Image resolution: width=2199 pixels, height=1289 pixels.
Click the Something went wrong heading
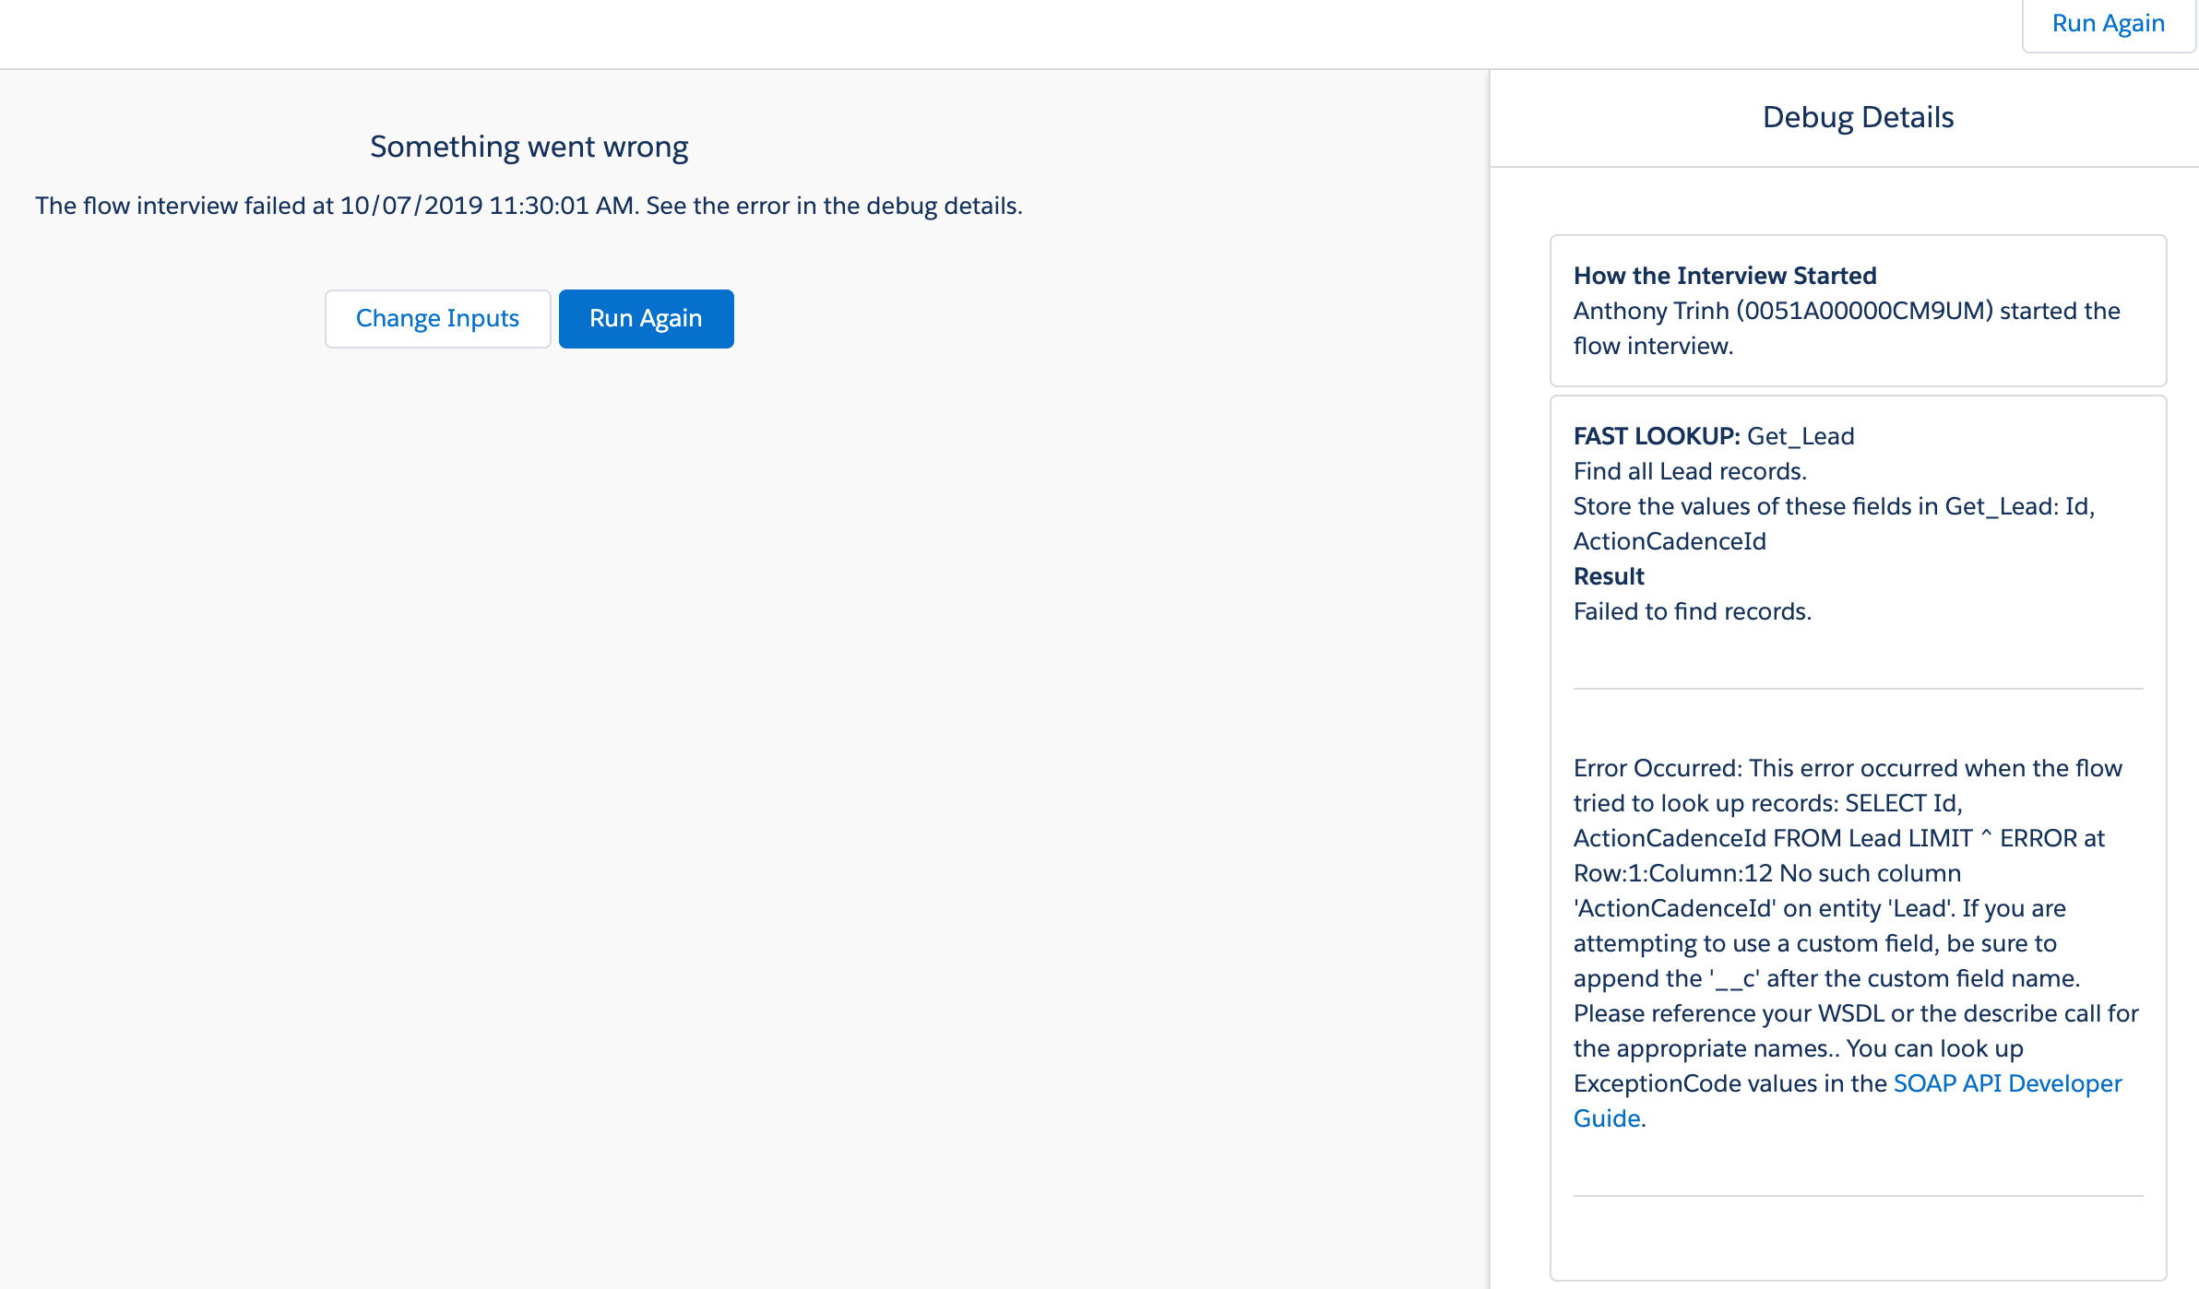point(529,148)
